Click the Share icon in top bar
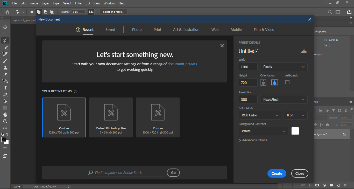 350,12
